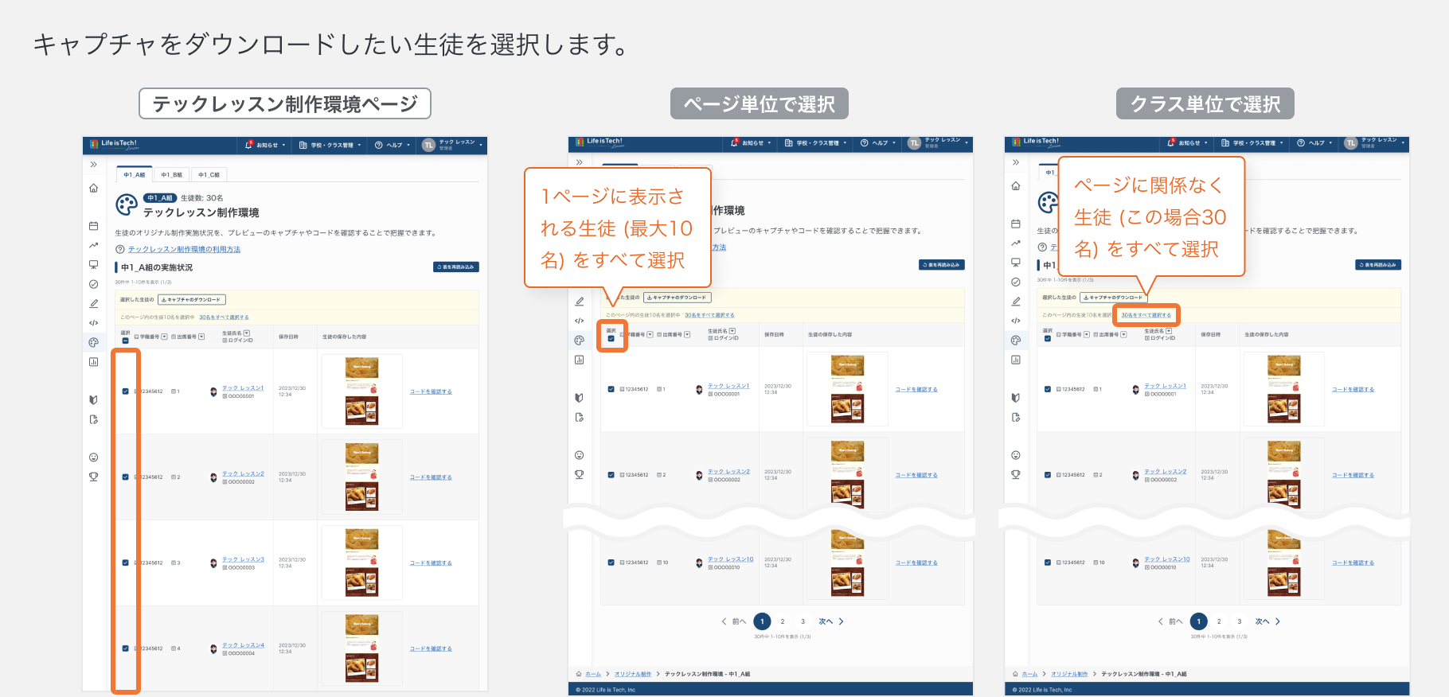Click help question icon beside usage link, left screenshot

coord(120,249)
